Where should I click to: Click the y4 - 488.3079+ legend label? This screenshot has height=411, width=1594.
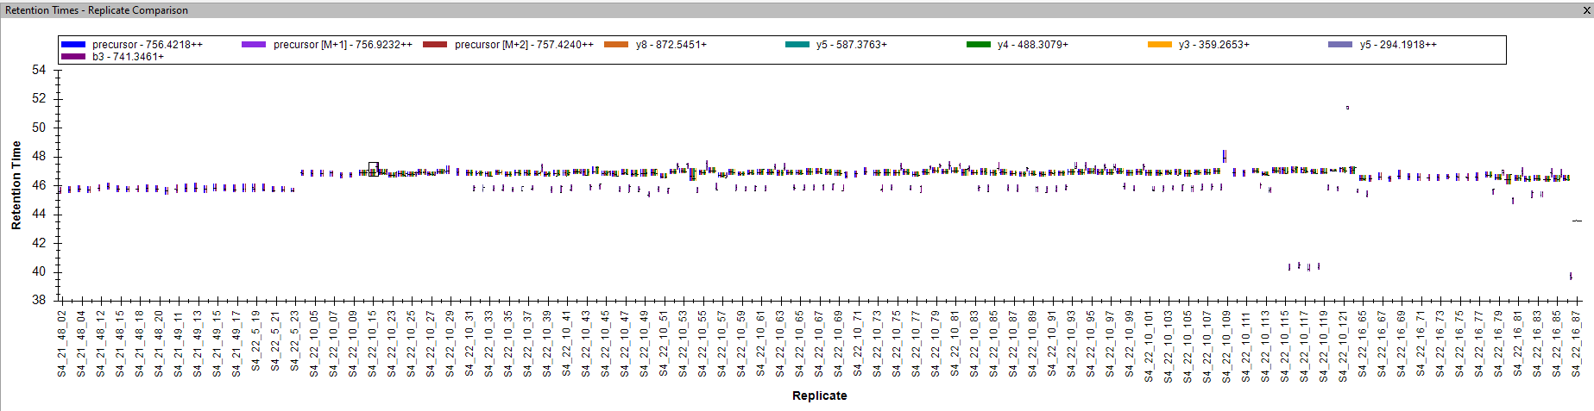click(x=1032, y=45)
